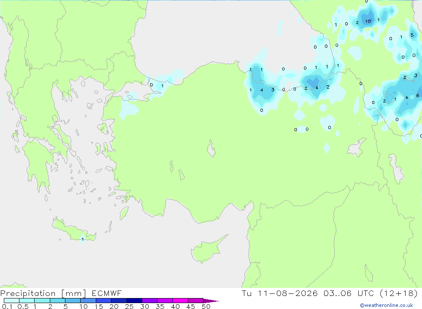Select the 2–5 mm legend color swatch
This screenshot has height=309, width=422.
point(57,301)
